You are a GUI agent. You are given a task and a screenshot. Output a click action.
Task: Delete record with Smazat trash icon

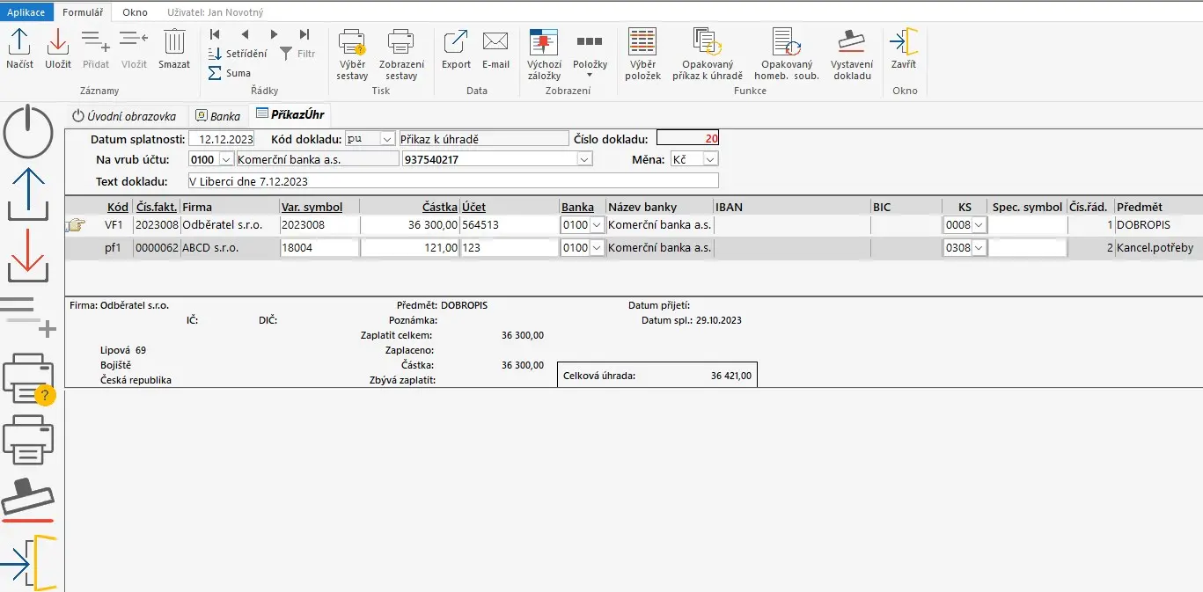[174, 42]
